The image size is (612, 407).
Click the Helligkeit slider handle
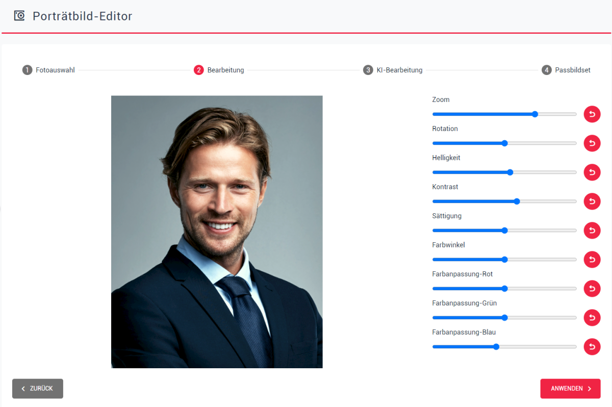510,172
